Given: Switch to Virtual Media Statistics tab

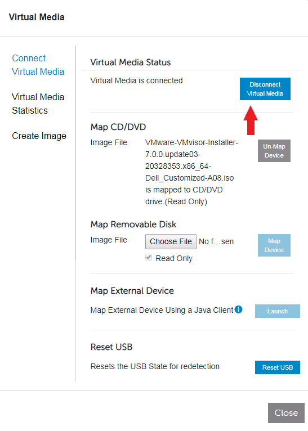Looking at the screenshot, I should click(x=38, y=104).
